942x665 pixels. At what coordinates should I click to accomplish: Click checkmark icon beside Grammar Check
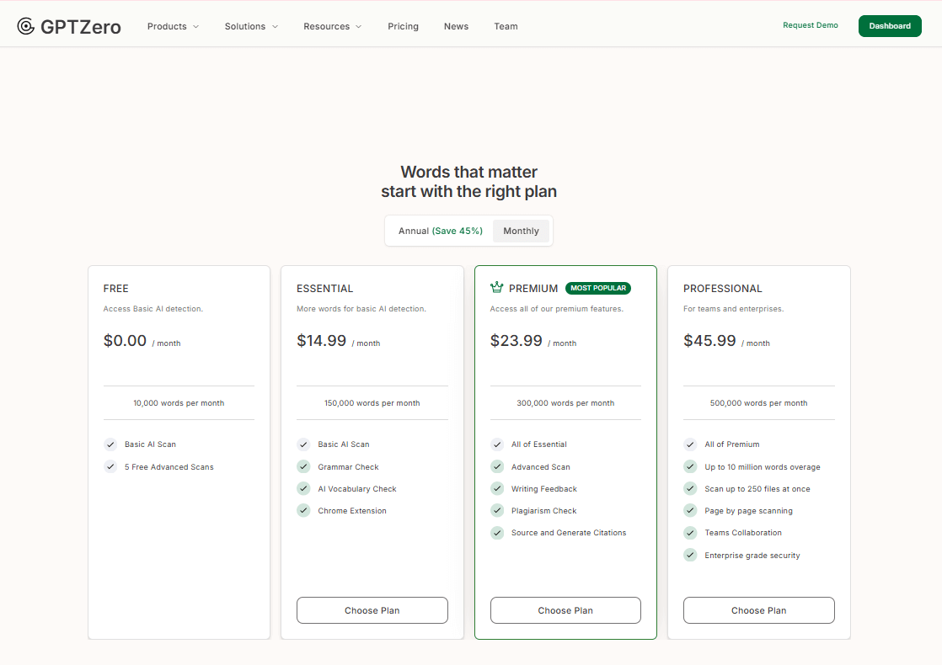click(x=303, y=467)
